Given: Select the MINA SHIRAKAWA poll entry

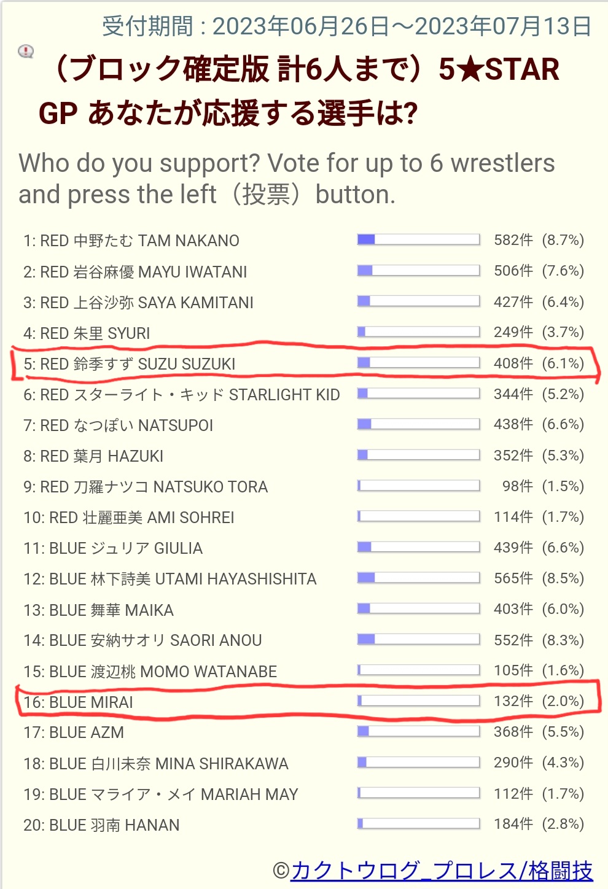Looking at the screenshot, I should pyautogui.click(x=156, y=764).
